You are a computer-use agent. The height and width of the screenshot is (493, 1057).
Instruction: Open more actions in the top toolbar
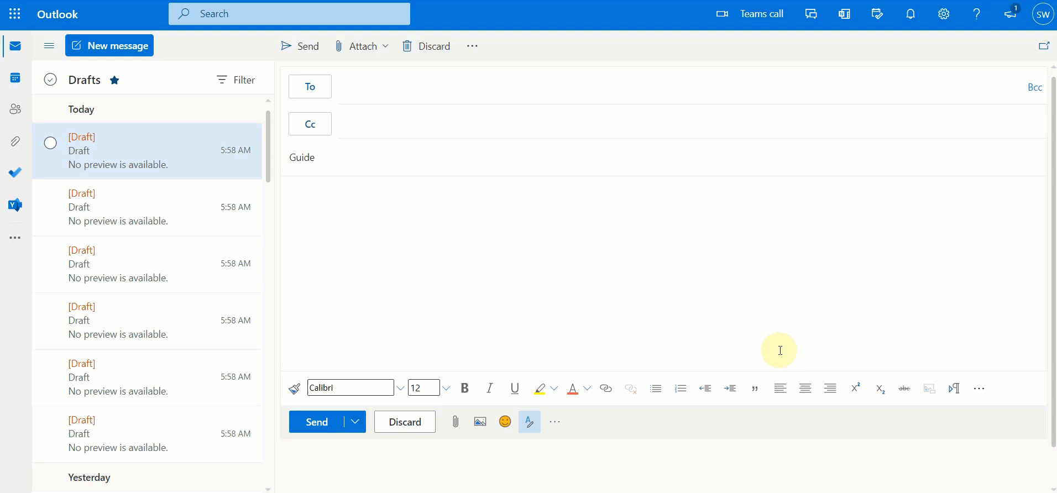pos(472,46)
